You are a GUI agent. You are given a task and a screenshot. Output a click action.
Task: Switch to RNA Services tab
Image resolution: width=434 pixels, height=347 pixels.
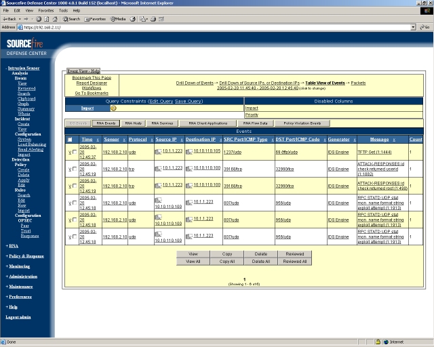coord(162,123)
